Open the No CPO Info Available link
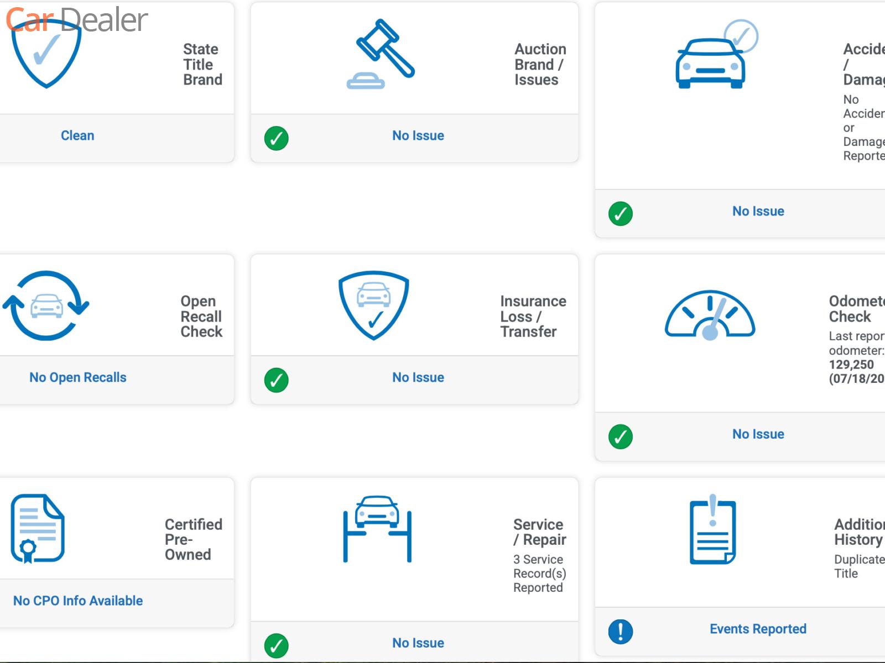Screen dimensions: 885x663 [78, 601]
